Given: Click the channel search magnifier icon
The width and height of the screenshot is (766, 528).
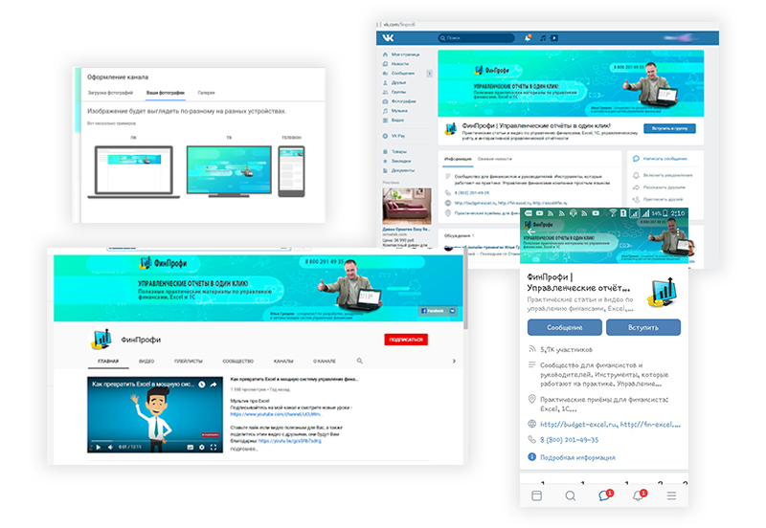Looking at the screenshot, I should pyautogui.click(x=360, y=361).
